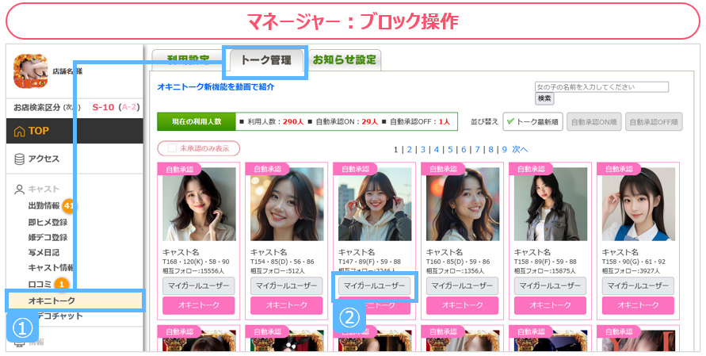706x356 pixels.
Task: Select 自動承認ON順 sort option
Action: click(593, 121)
